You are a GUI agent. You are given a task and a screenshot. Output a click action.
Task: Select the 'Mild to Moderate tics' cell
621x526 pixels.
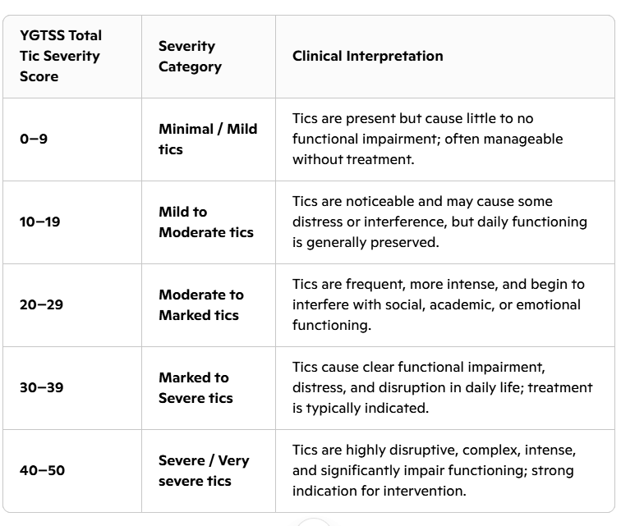[205, 222]
